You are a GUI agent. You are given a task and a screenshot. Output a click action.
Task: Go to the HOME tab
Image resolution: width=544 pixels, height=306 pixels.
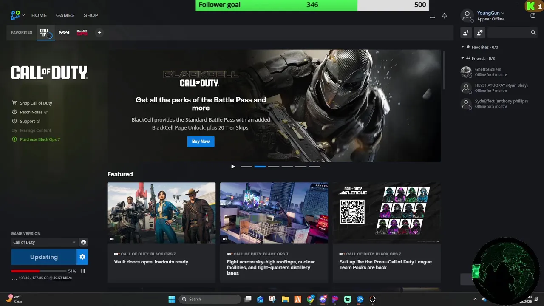point(39,15)
